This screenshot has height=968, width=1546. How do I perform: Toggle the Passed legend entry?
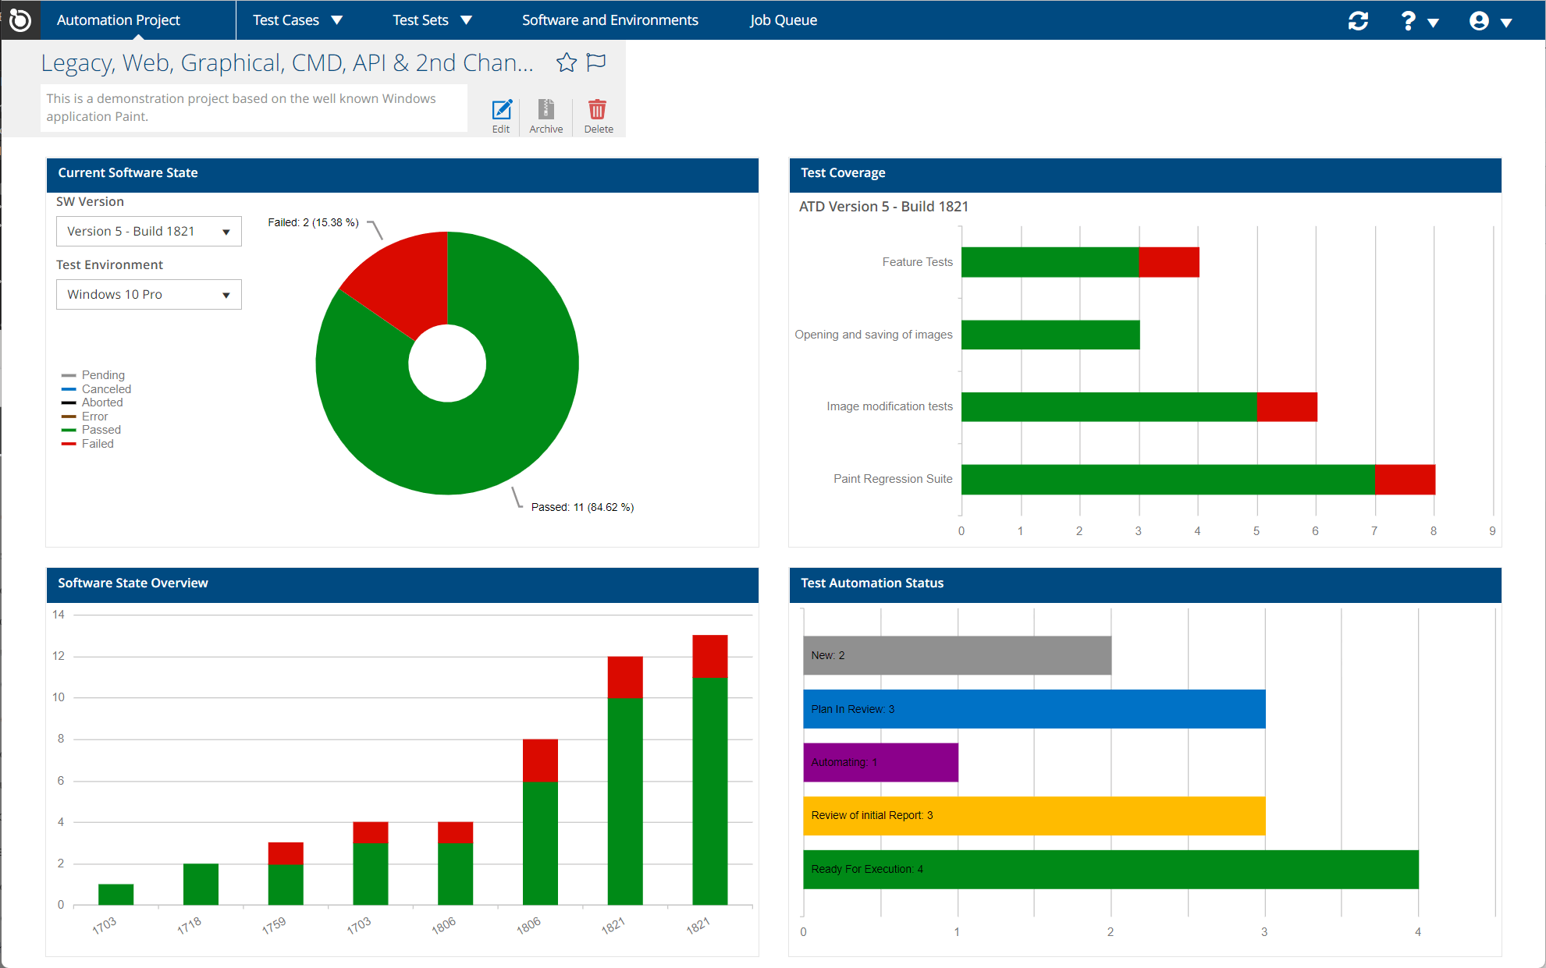tap(101, 430)
